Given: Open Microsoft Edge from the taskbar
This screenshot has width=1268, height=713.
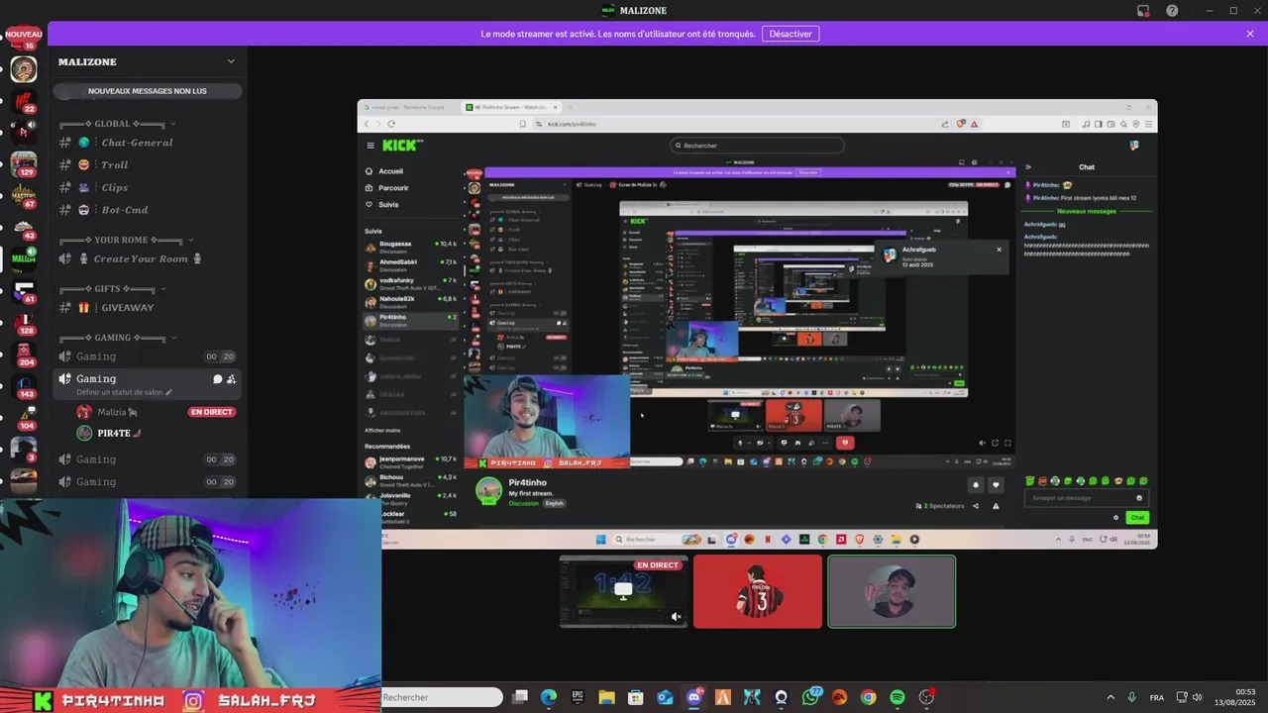Looking at the screenshot, I should click(x=549, y=697).
